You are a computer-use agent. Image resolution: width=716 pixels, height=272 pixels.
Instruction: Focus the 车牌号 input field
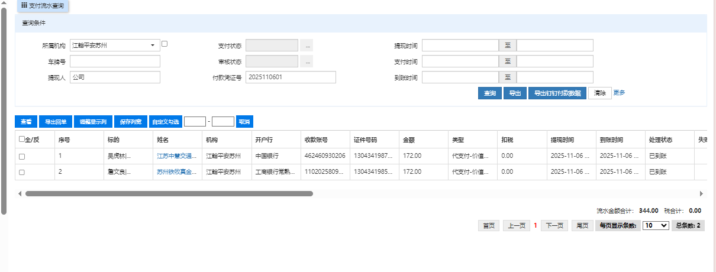coord(115,61)
